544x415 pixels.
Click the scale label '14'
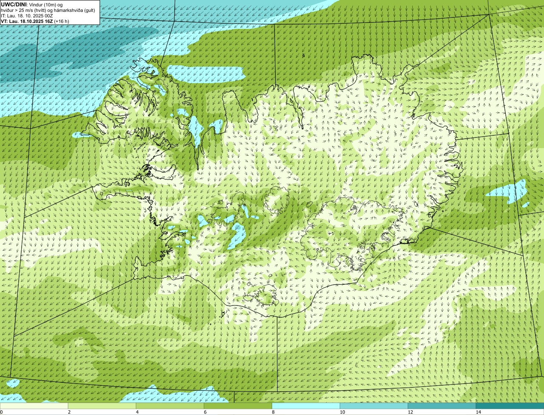pos(478,412)
